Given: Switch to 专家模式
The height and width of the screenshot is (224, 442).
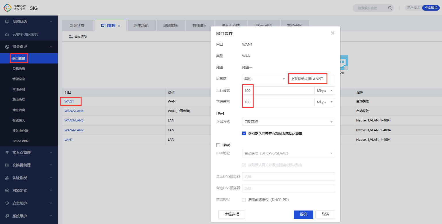Looking at the screenshot, I should click(431, 8).
